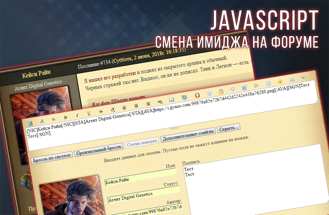This screenshot has height=215, width=329.
Task: Click the blue font style icon
Action: tap(41, 120)
